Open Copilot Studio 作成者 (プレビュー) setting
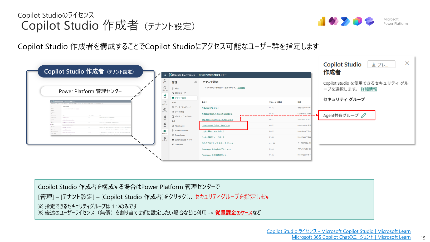The width and height of the screenshot is (430, 242). tap(216, 125)
